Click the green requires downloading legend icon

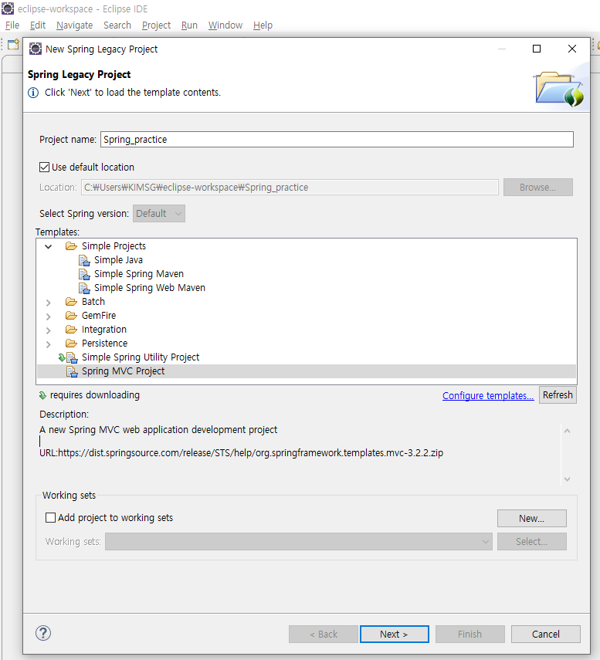click(42, 395)
